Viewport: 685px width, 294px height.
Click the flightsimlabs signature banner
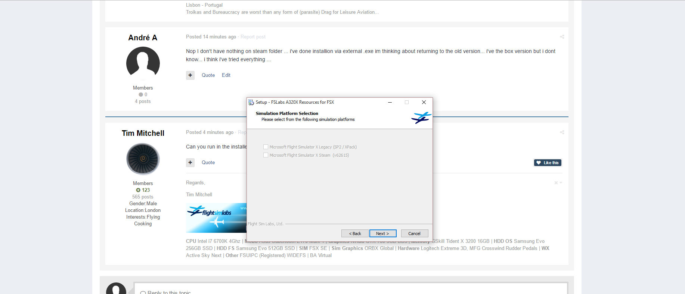point(216,218)
